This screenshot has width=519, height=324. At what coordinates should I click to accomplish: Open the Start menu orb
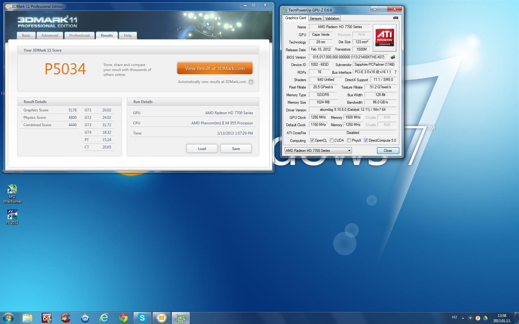tap(8, 318)
